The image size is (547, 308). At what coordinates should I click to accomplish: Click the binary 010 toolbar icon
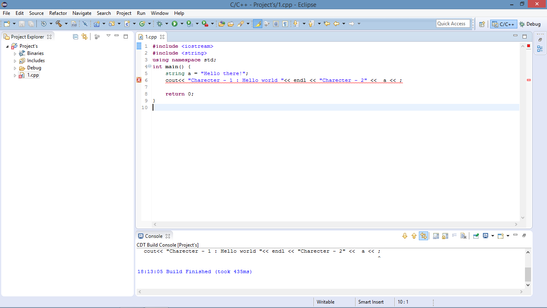pyautogui.click(x=74, y=24)
